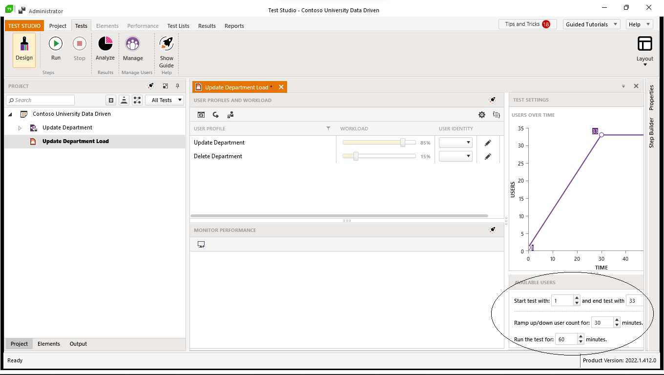Switch to Project bottom tab

click(x=20, y=344)
